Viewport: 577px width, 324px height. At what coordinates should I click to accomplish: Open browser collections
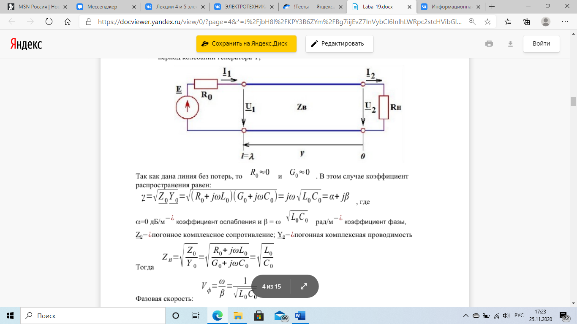527,22
